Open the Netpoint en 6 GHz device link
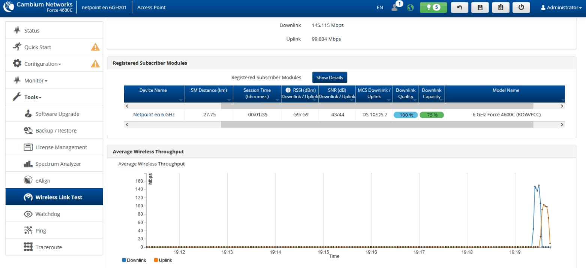The image size is (586, 268). 154,115
